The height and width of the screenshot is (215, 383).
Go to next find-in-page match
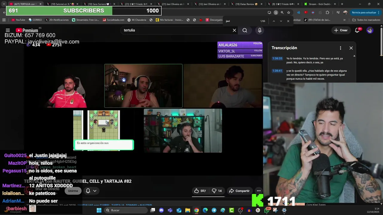point(281,21)
